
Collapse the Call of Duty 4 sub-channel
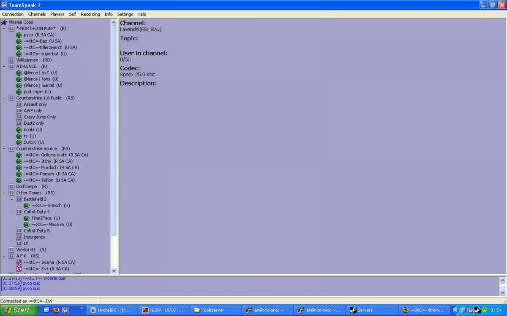coord(12,212)
